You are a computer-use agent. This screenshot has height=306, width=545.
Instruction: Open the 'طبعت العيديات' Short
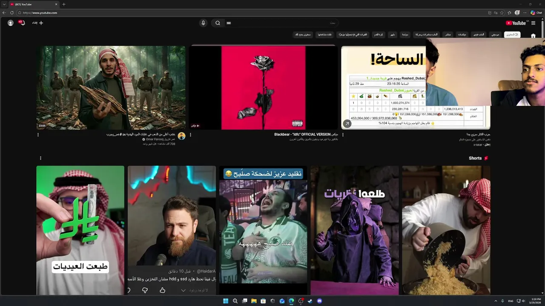tap(80, 230)
